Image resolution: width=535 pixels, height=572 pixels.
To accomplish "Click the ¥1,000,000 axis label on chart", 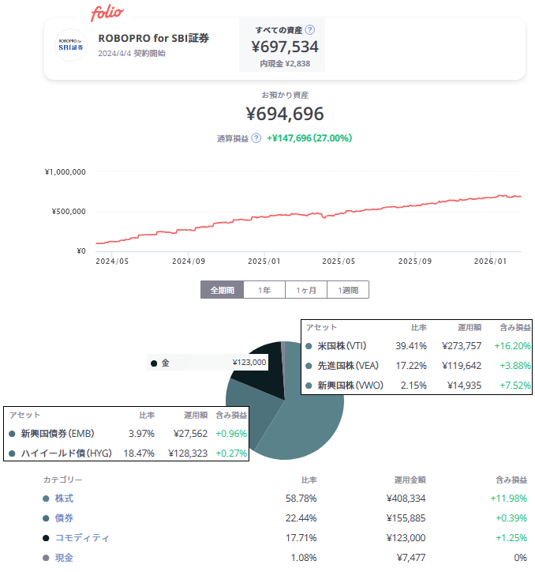I will click(65, 171).
